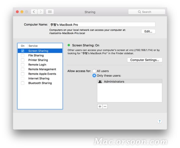Turn on the Remote Login checkbox
Image resolution: width=180 pixels, height=148 pixels.
22,65
